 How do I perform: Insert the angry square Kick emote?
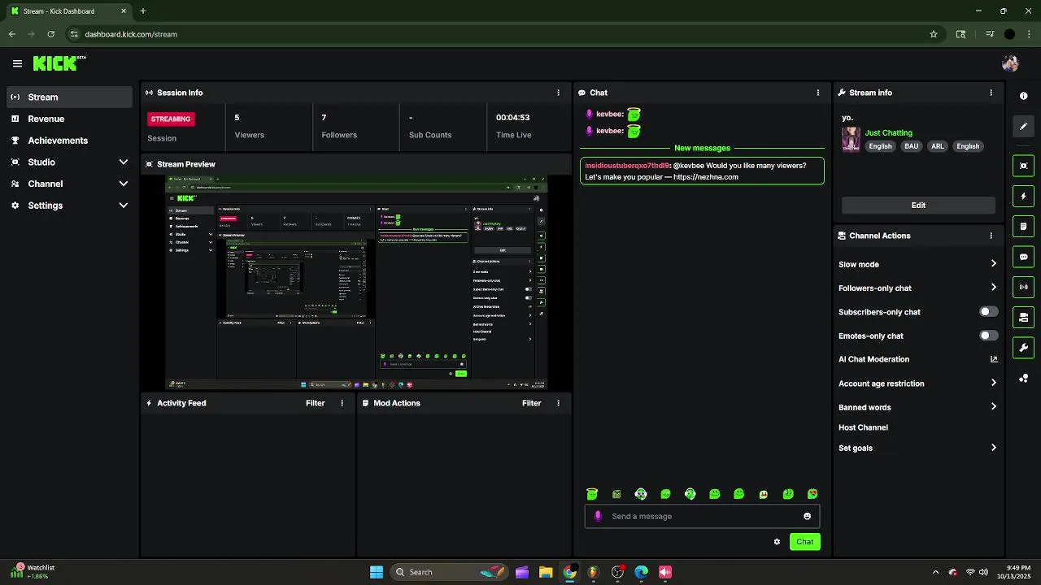click(x=616, y=494)
